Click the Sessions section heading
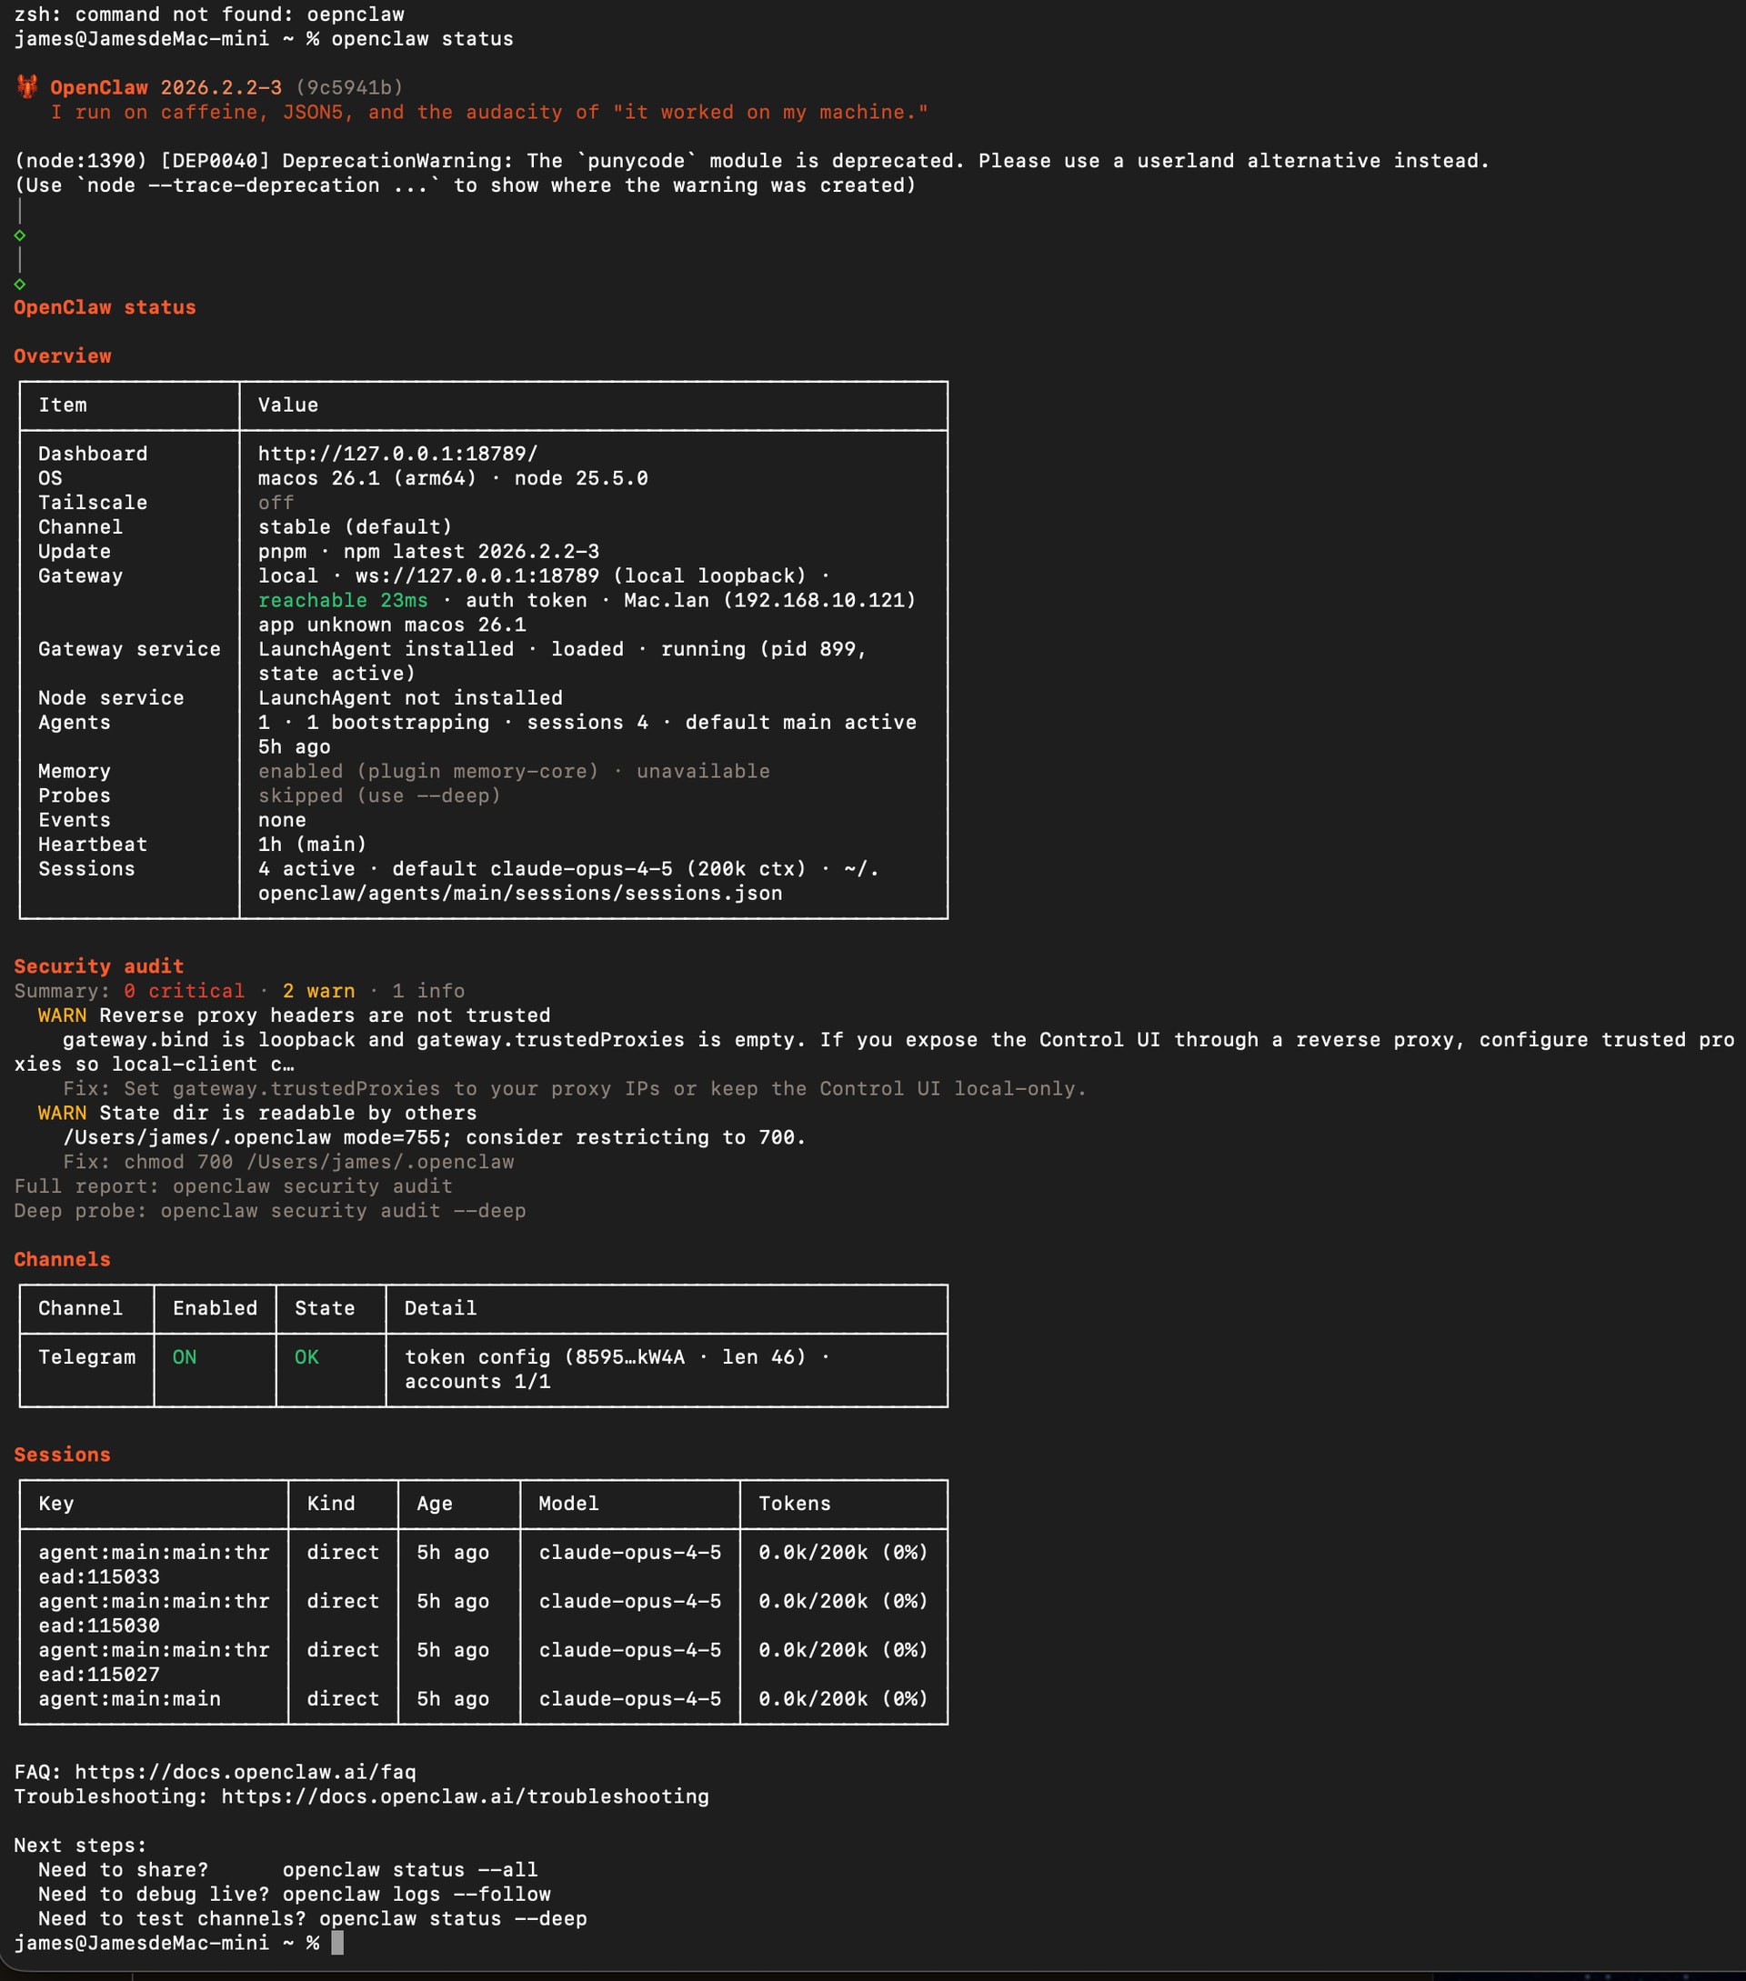The image size is (1746, 1981). [x=62, y=1455]
